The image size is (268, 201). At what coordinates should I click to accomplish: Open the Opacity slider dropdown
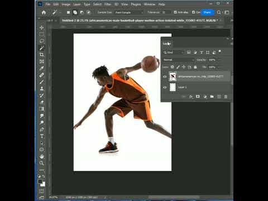point(219,60)
